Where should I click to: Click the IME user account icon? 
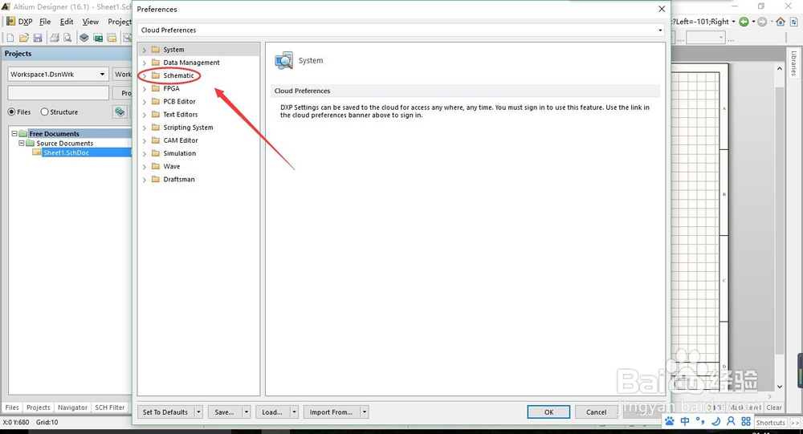click(x=731, y=421)
